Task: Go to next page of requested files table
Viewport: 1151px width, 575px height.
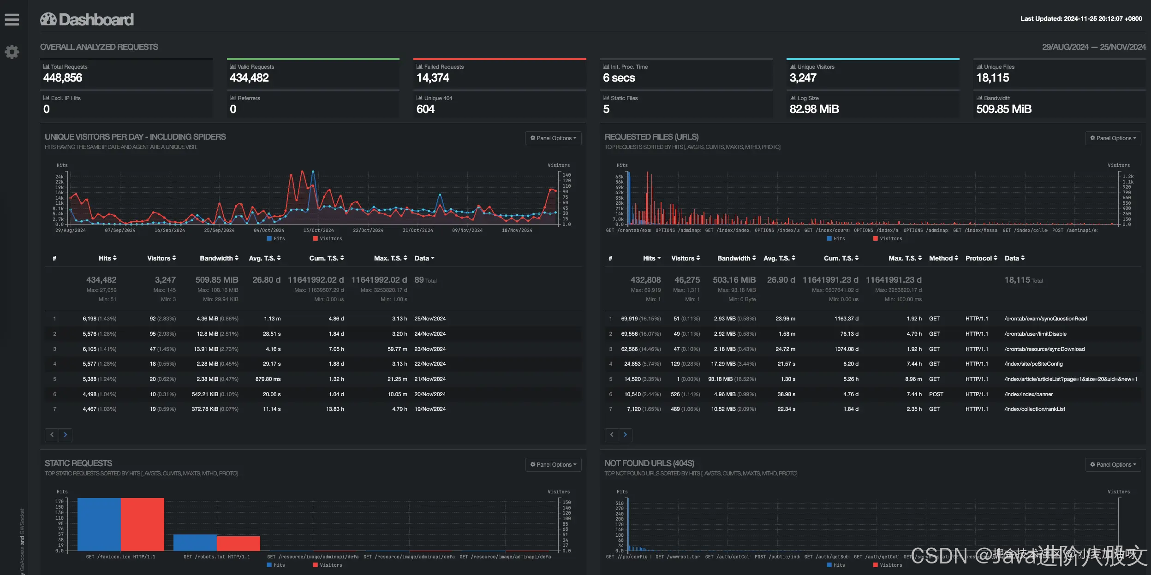Action: [x=625, y=434]
